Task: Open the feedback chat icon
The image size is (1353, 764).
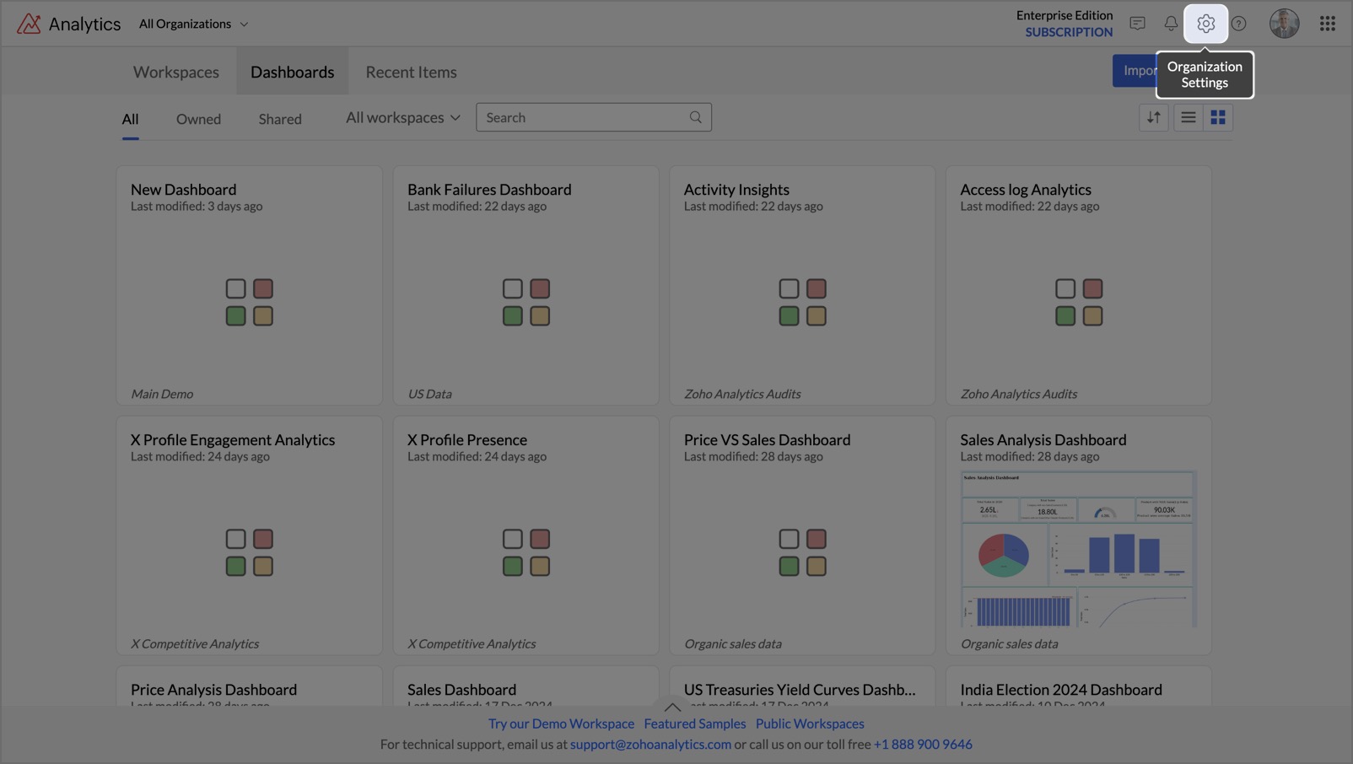Action: pyautogui.click(x=1137, y=24)
